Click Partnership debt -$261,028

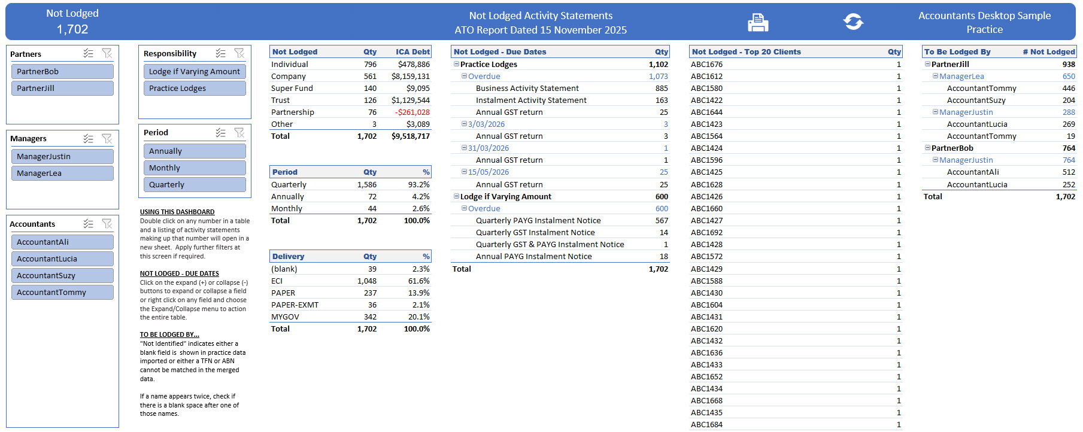412,112
